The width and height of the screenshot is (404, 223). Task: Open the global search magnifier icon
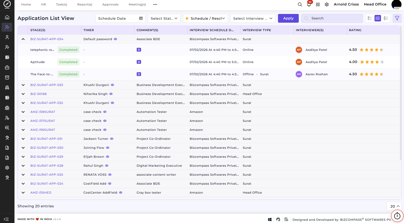tap(300, 4)
